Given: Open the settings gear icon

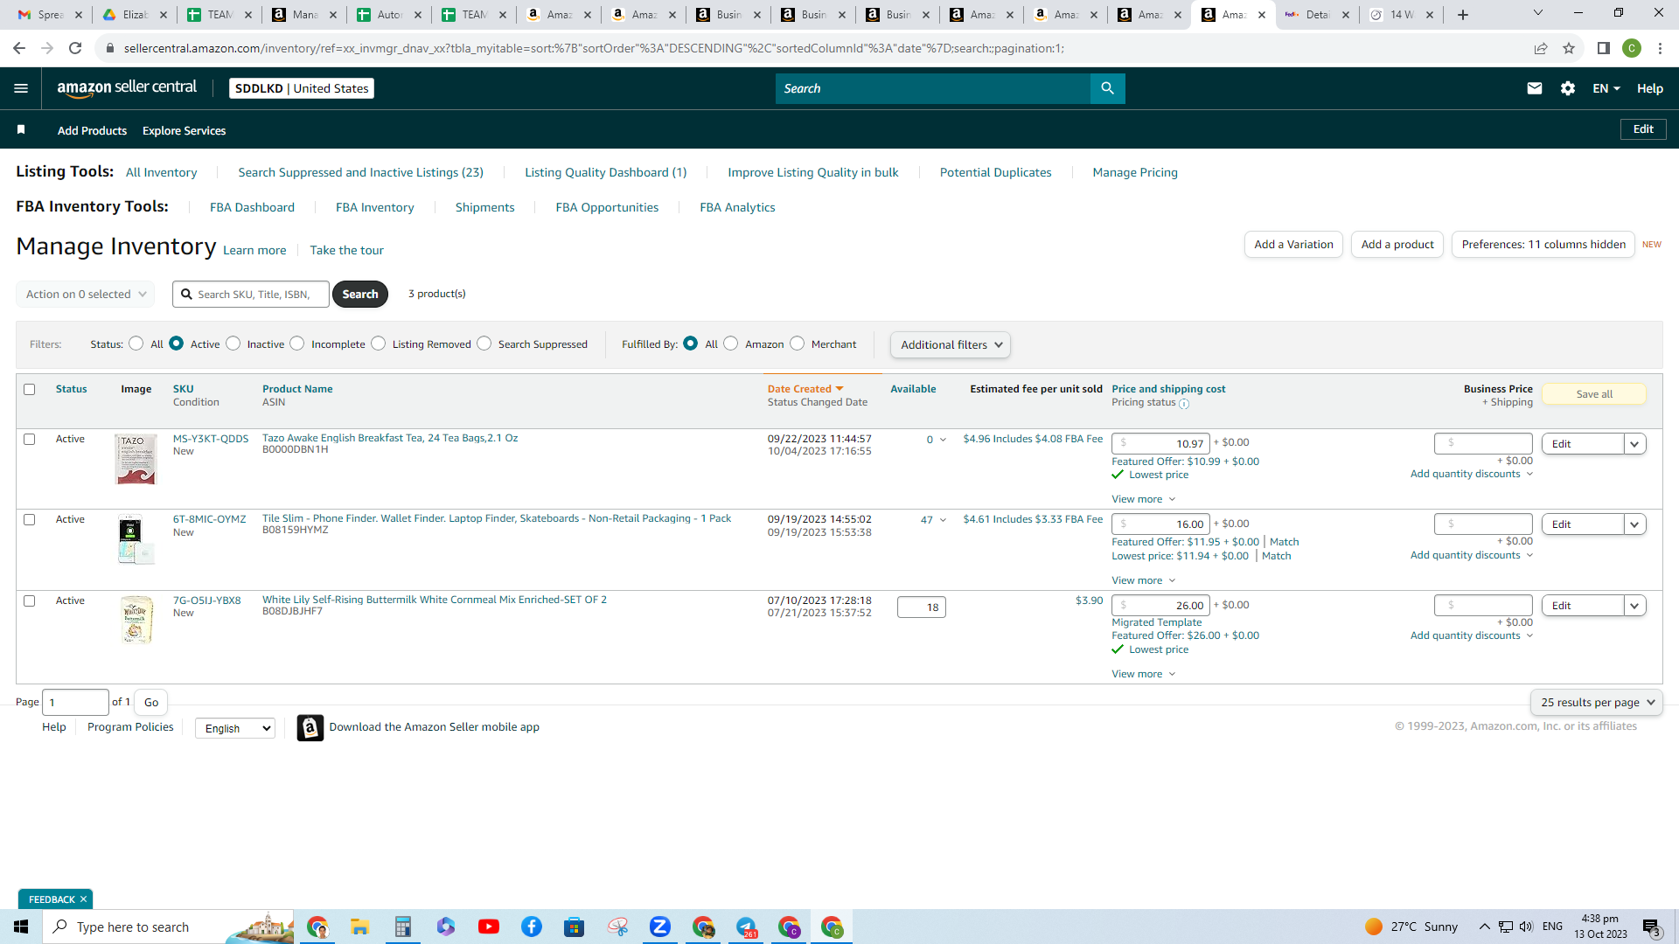Looking at the screenshot, I should tap(1568, 88).
